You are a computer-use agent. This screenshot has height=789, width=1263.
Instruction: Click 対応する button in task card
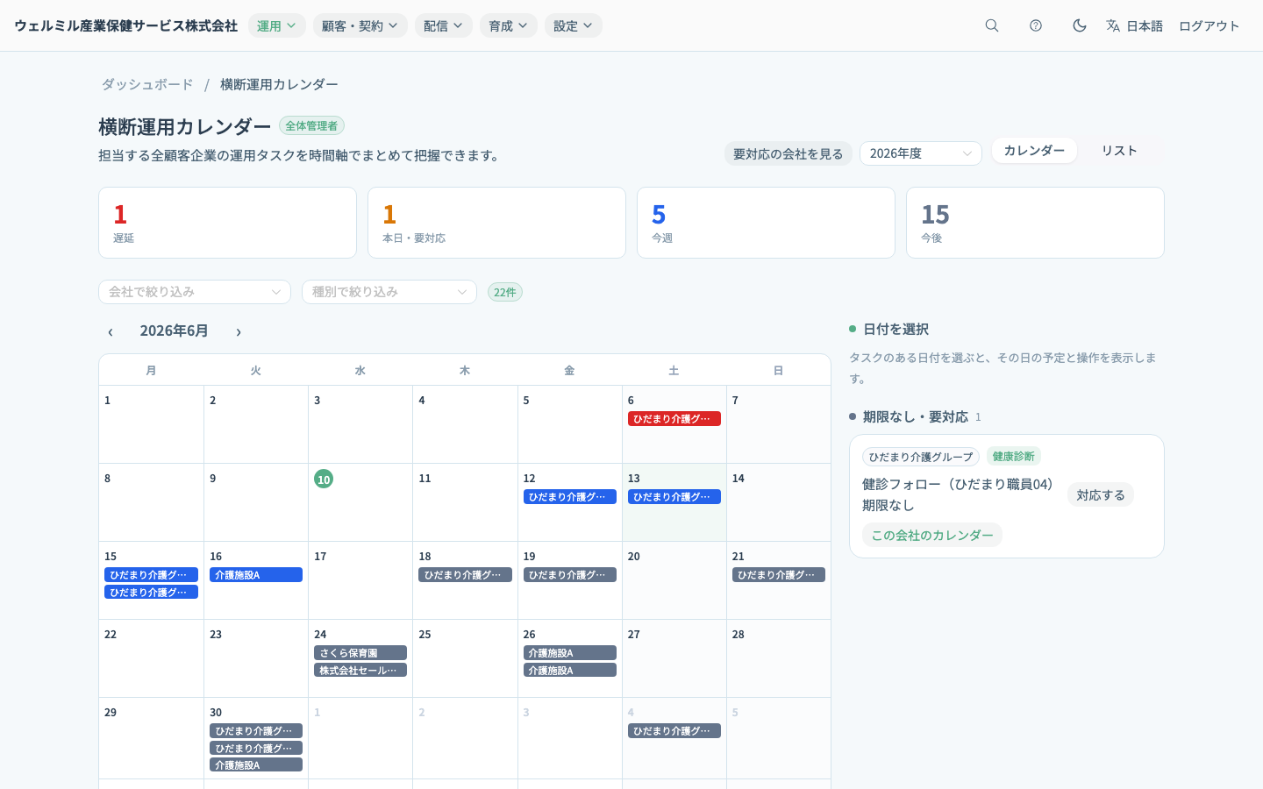[x=1101, y=495]
